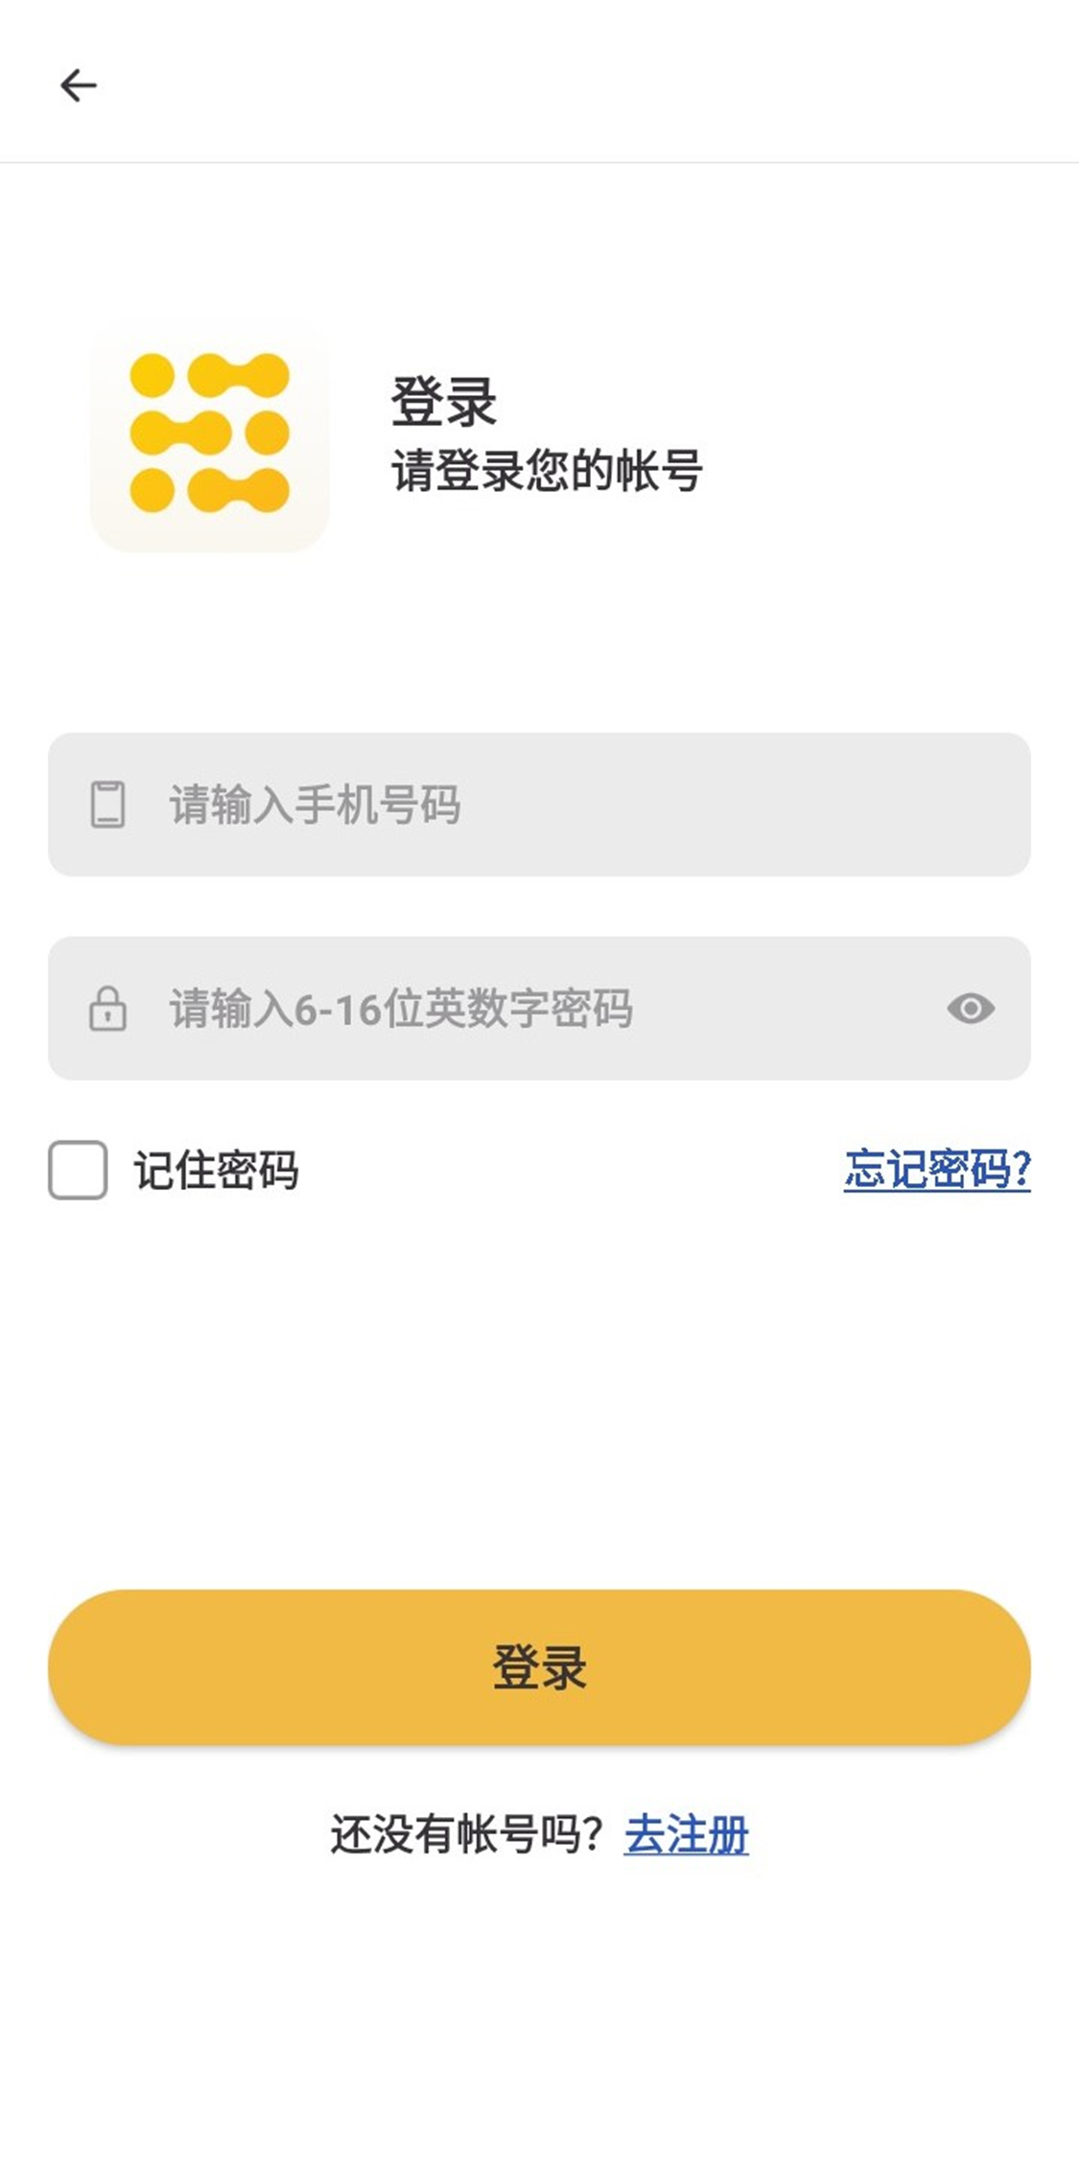
Task: Show the password using the eye icon
Action: pyautogui.click(x=971, y=1009)
